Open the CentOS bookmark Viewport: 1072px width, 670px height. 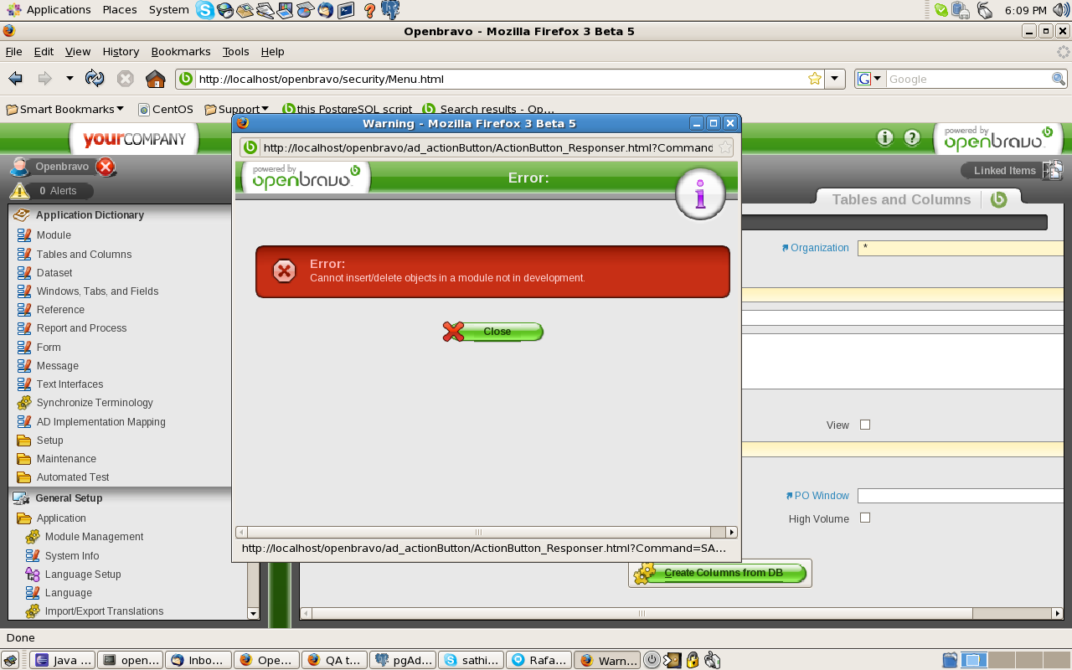pyautogui.click(x=166, y=109)
